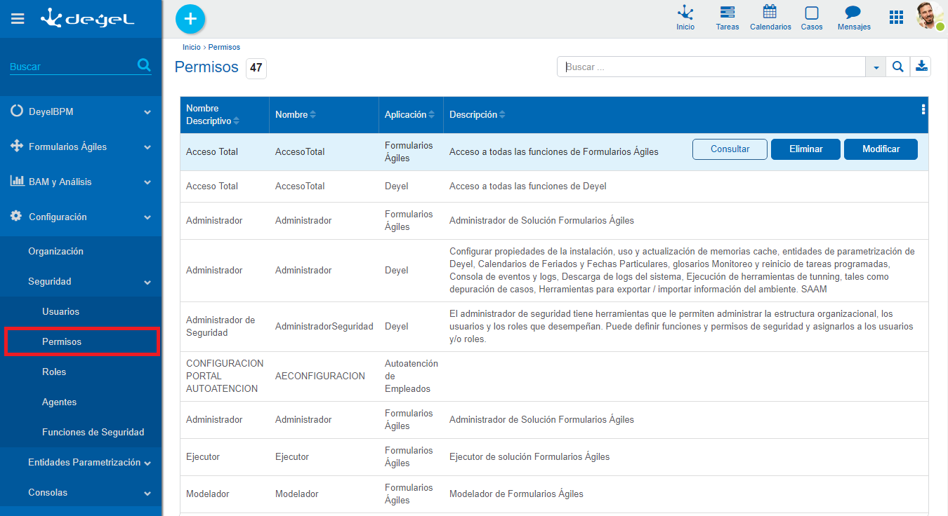Screen dimensions: 948x516
Task: Expand Entidades Parametrización chevron
Action: 147,463
